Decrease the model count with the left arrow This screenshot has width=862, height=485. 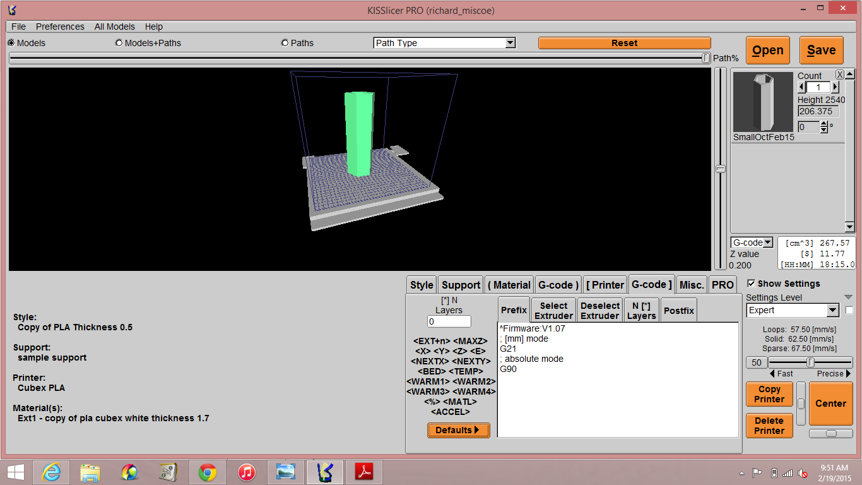coord(802,87)
